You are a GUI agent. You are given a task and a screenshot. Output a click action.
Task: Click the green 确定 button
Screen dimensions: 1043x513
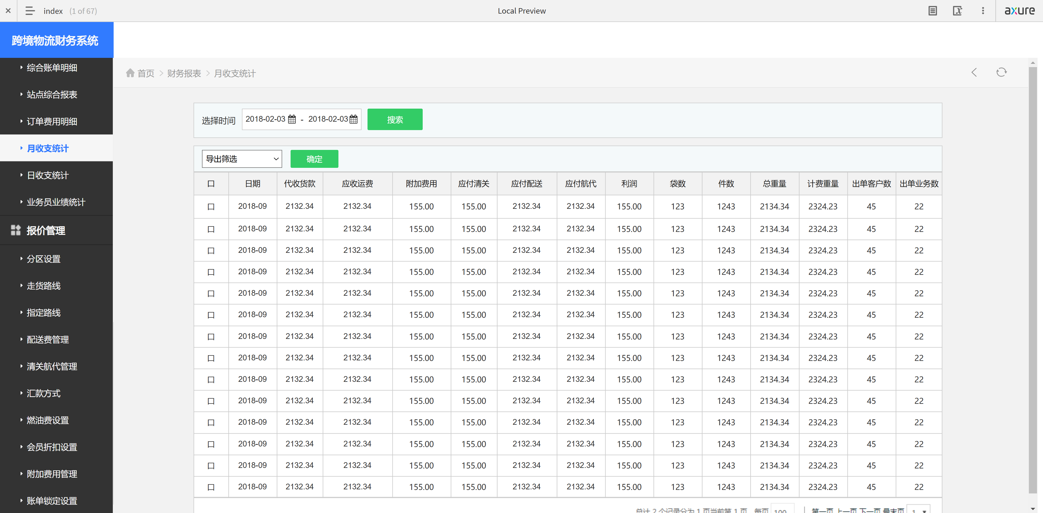314,159
